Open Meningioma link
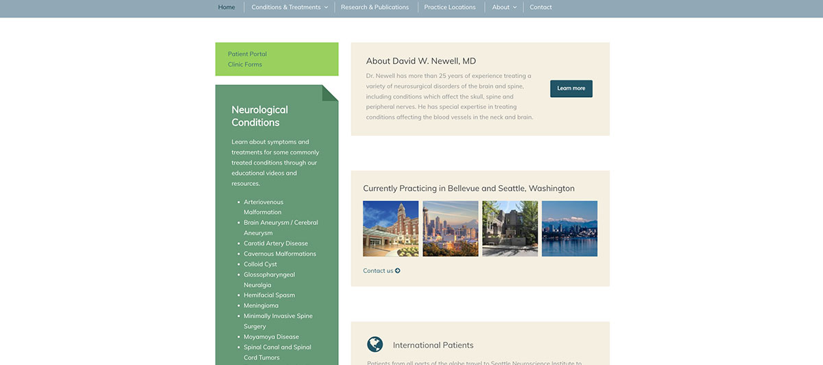Image resolution: width=823 pixels, height=365 pixels. (x=261, y=306)
